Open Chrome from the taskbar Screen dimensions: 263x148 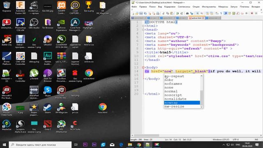click(139, 145)
